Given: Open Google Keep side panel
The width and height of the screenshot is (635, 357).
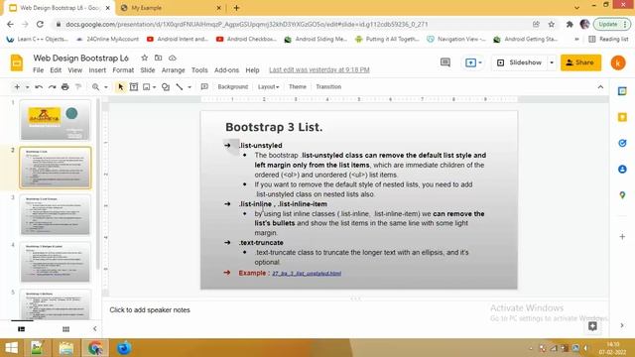Looking at the screenshot, I should [622, 117].
